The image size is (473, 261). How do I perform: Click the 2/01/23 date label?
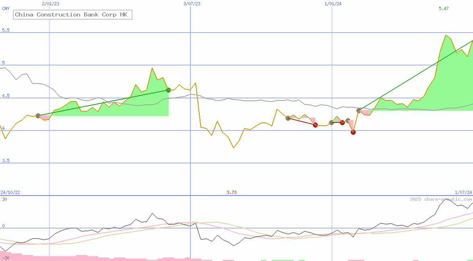coord(50,4)
